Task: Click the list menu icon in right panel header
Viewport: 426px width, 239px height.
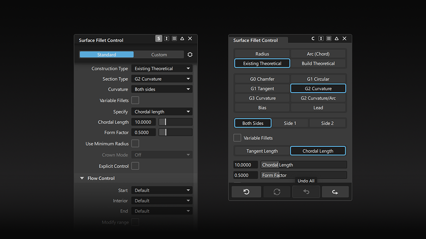Action: click(329, 38)
